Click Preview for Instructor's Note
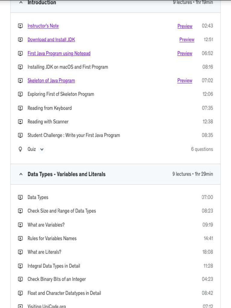This screenshot has width=231, height=308. tap(185, 26)
